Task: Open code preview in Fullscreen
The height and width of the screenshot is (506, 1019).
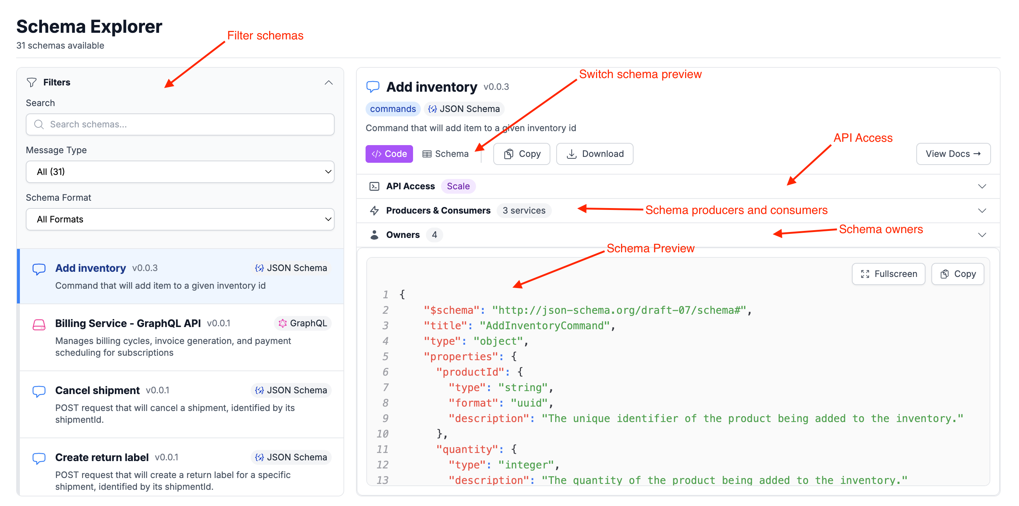Action: (x=888, y=274)
